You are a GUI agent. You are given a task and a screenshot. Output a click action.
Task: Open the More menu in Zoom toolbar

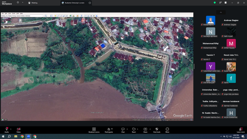pyautogui.click(x=167, y=130)
